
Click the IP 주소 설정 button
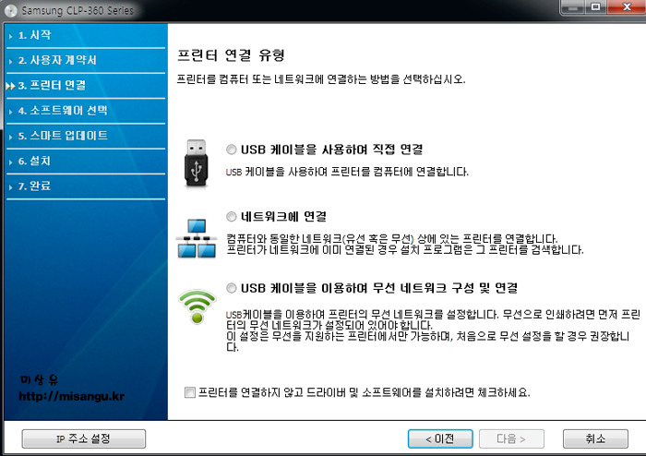pos(84,438)
